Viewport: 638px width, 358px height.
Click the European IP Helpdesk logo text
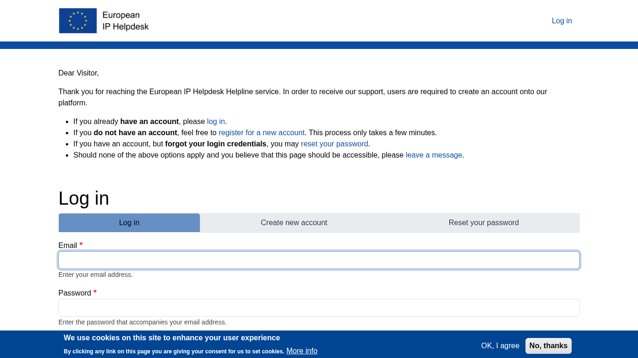pos(125,21)
